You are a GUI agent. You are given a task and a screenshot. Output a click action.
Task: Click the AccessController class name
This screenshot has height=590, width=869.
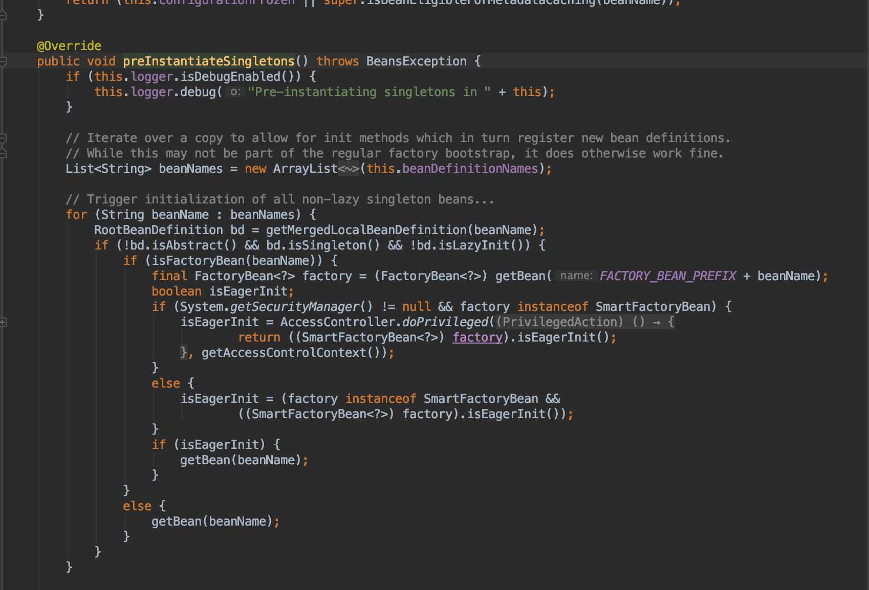click(x=338, y=322)
